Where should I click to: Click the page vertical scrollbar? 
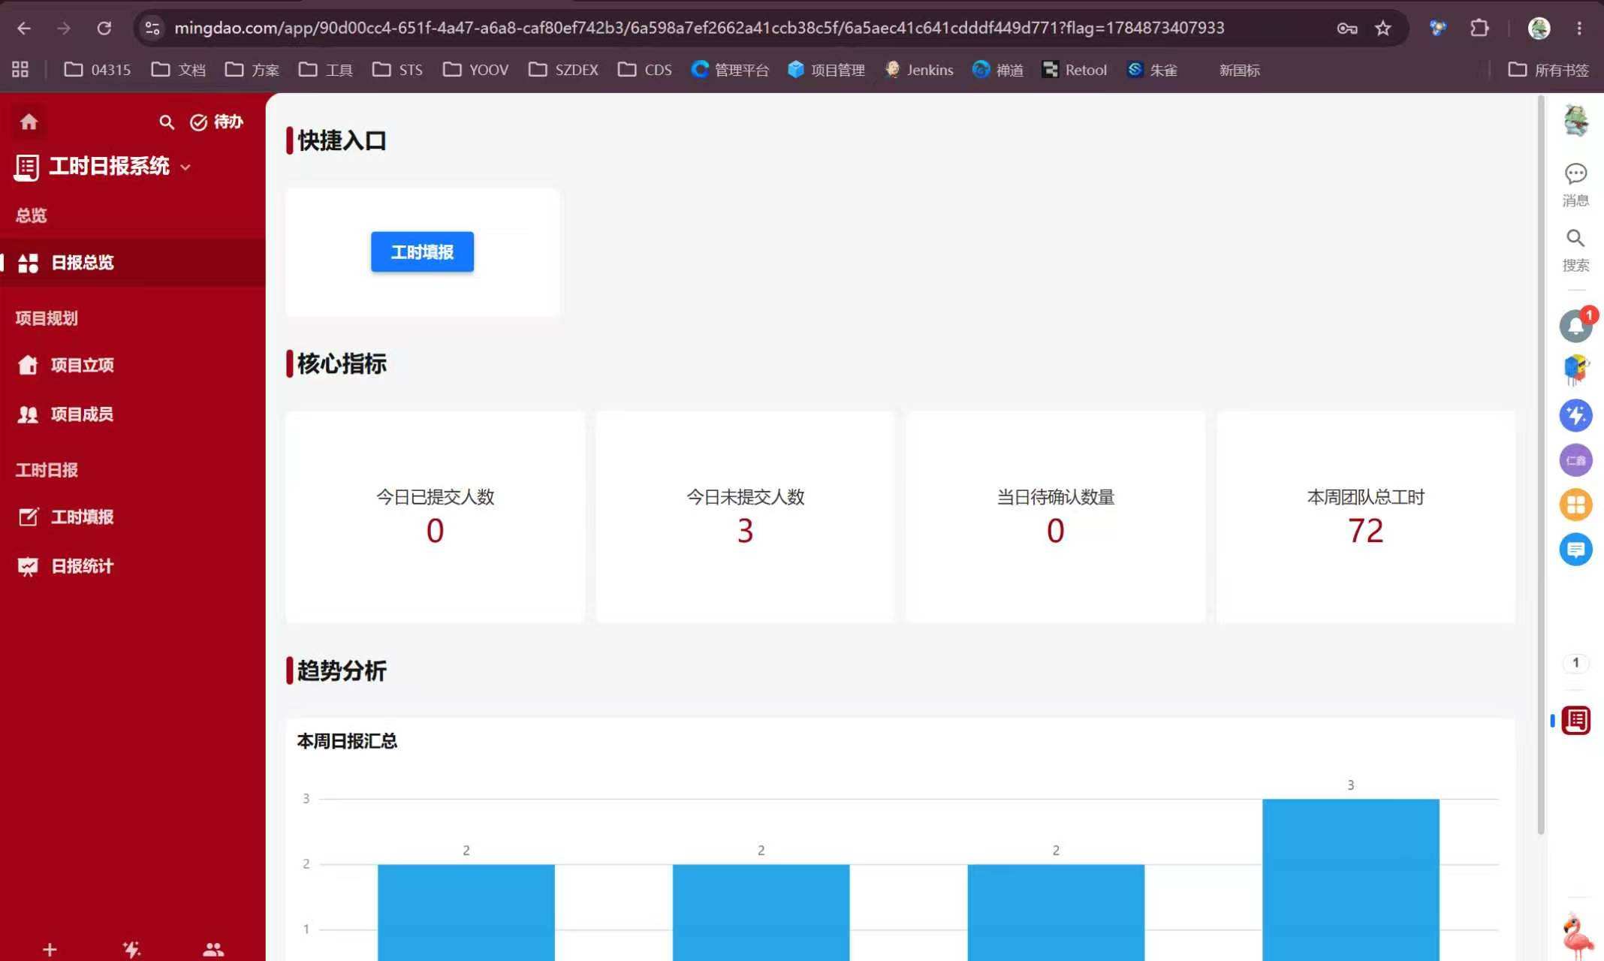click(x=1540, y=465)
